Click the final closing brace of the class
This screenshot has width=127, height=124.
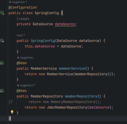[10, 118]
